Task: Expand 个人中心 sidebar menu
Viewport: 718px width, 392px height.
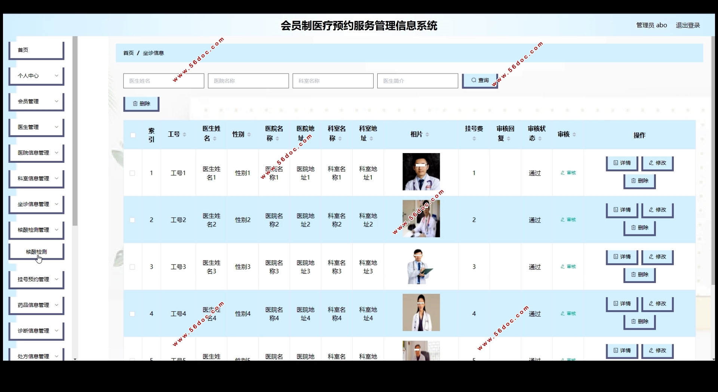Action: [x=36, y=76]
